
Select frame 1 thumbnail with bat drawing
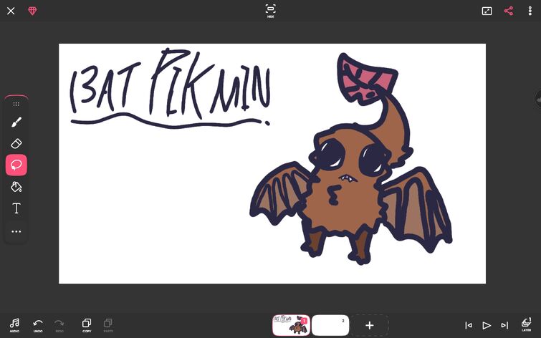pos(291,325)
